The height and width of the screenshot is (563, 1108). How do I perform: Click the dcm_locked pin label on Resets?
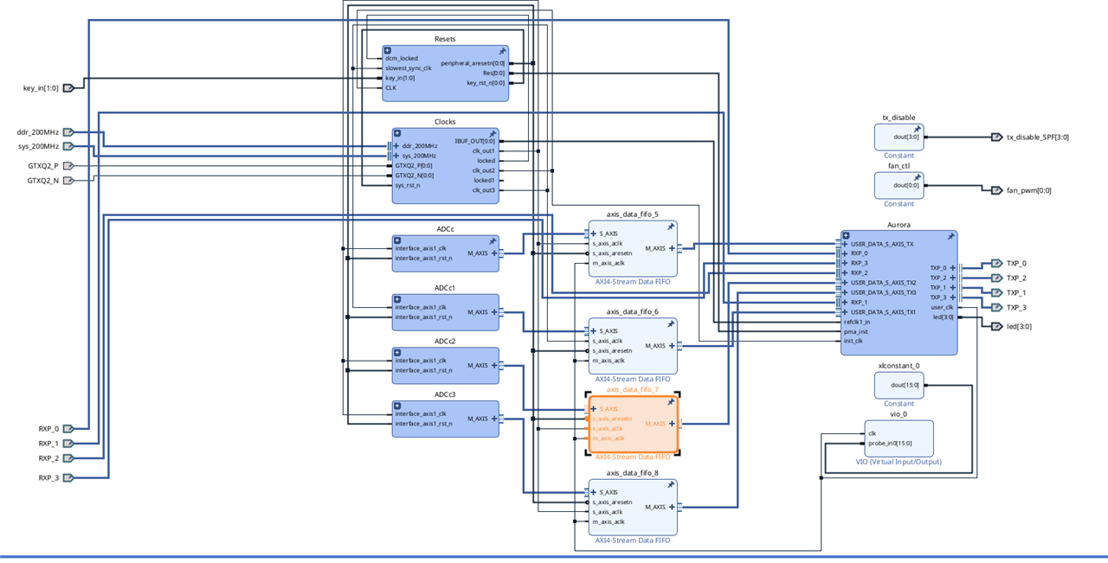[x=402, y=59]
